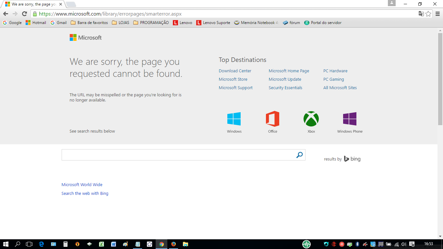Go to All Microsoft Sites link
443x249 pixels.
(340, 88)
